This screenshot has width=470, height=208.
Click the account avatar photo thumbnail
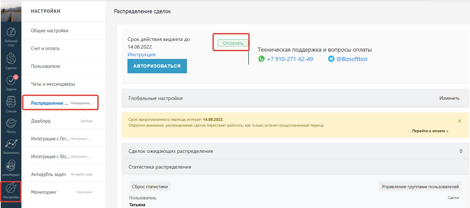point(11,11)
